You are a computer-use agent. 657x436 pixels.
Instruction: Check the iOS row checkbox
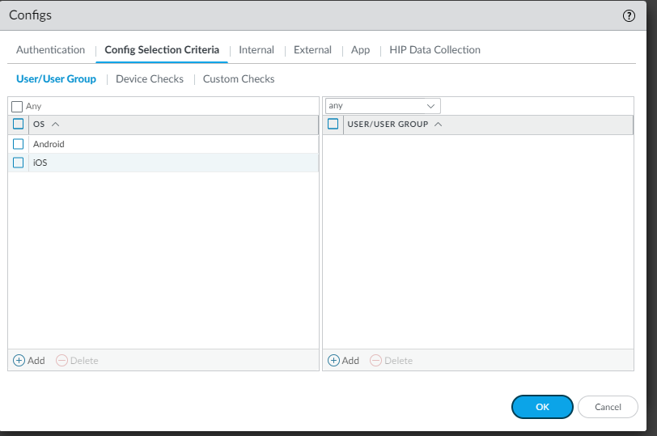[x=18, y=163]
